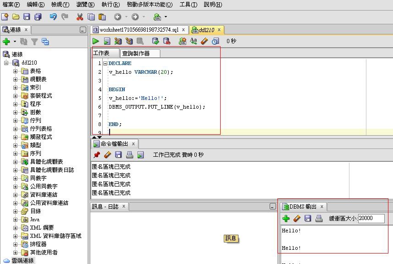Image resolution: width=393 pixels, height=264 pixels.
Task: Click the refresh connections icon
Action: [x=23, y=41]
